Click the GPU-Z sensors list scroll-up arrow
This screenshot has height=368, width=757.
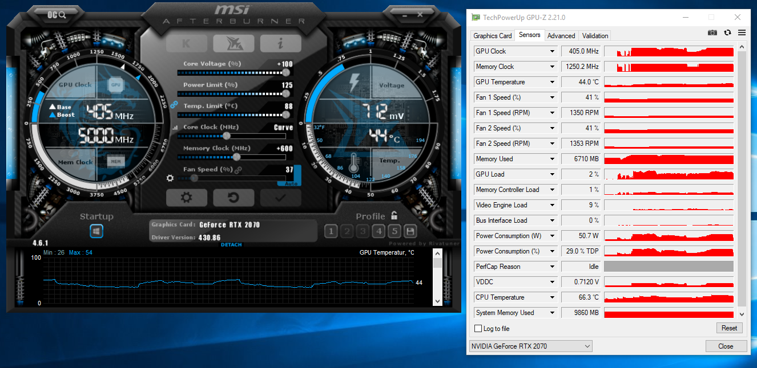742,47
